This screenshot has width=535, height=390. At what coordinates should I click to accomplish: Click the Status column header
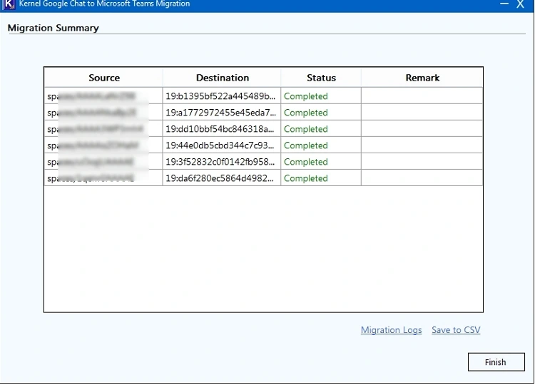(x=321, y=78)
